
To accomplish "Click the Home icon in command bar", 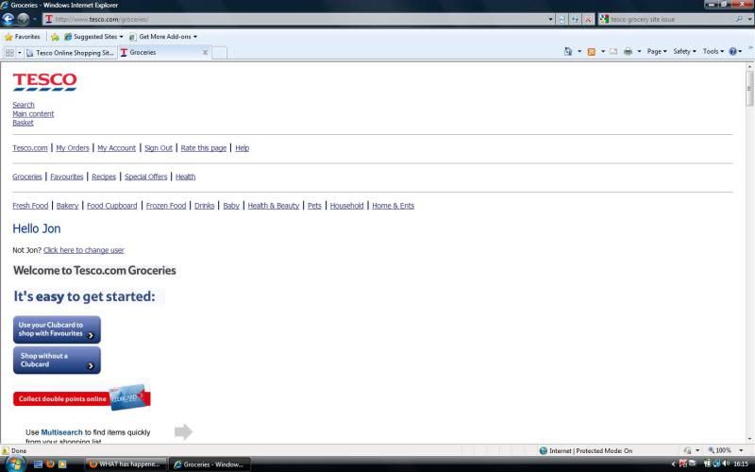I will (568, 52).
